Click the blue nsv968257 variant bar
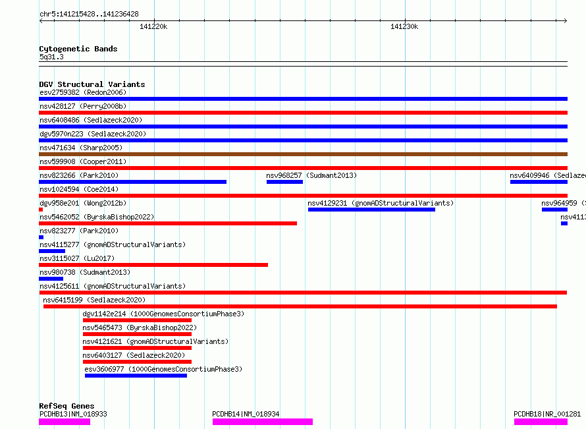The image size is (586, 429). [284, 182]
